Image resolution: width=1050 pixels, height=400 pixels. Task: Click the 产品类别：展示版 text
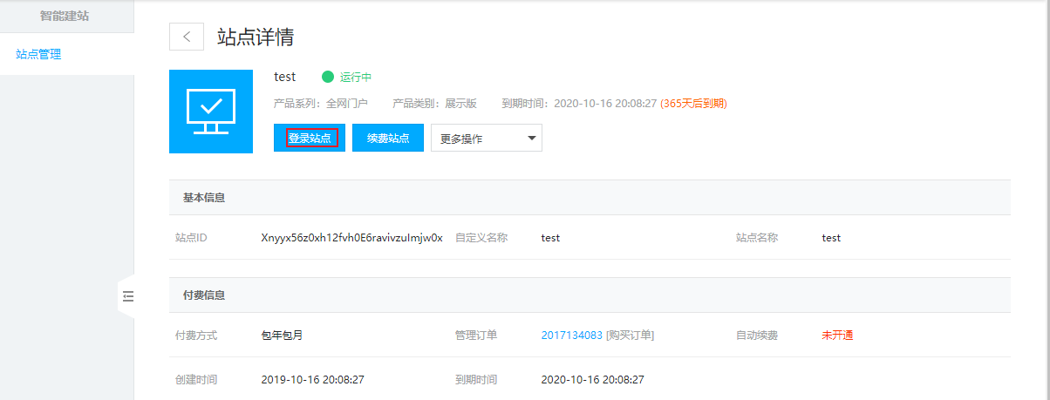click(435, 103)
